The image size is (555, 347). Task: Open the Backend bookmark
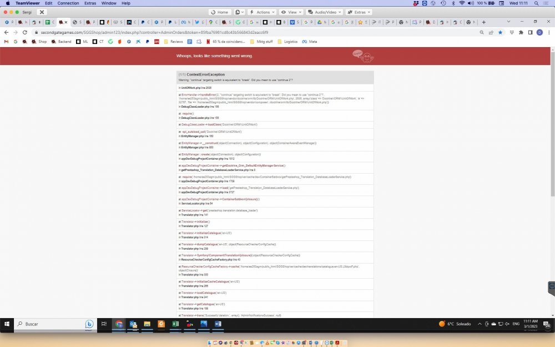(x=64, y=42)
